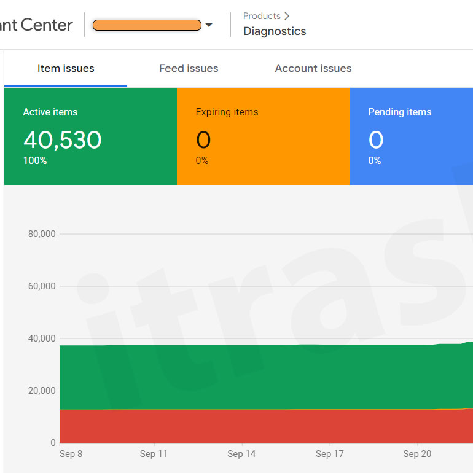Image resolution: width=473 pixels, height=473 pixels.
Task: Select the Item issues tab
Action: click(66, 68)
